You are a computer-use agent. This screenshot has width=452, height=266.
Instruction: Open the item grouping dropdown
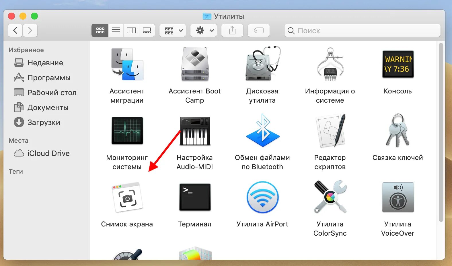tap(173, 30)
